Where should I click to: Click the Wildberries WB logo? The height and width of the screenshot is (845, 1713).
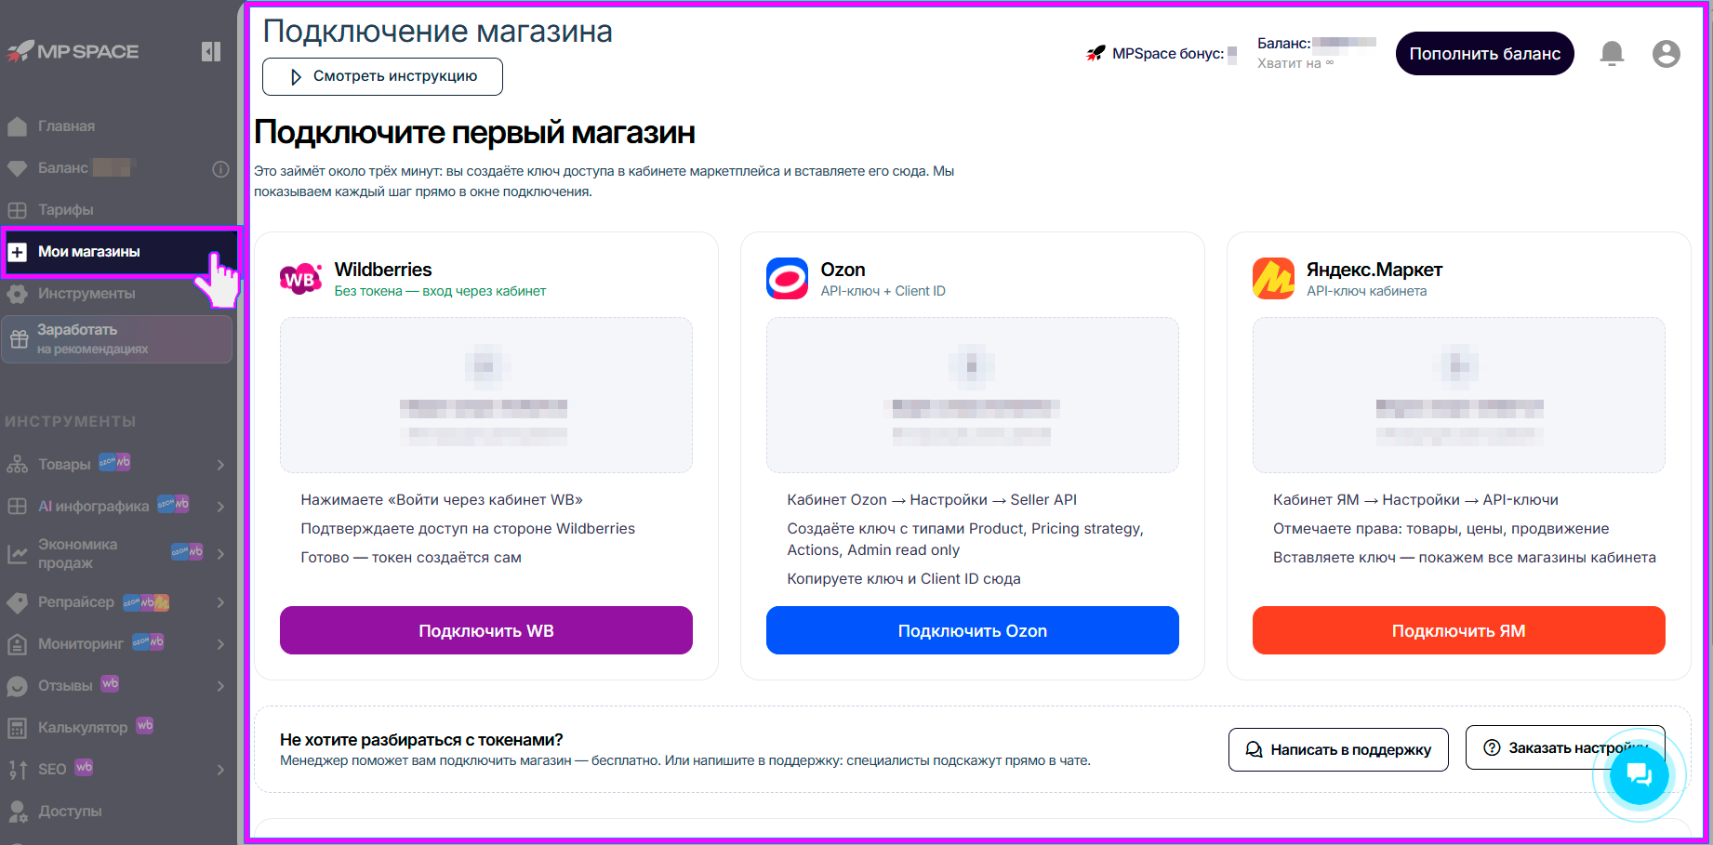pyautogui.click(x=300, y=279)
